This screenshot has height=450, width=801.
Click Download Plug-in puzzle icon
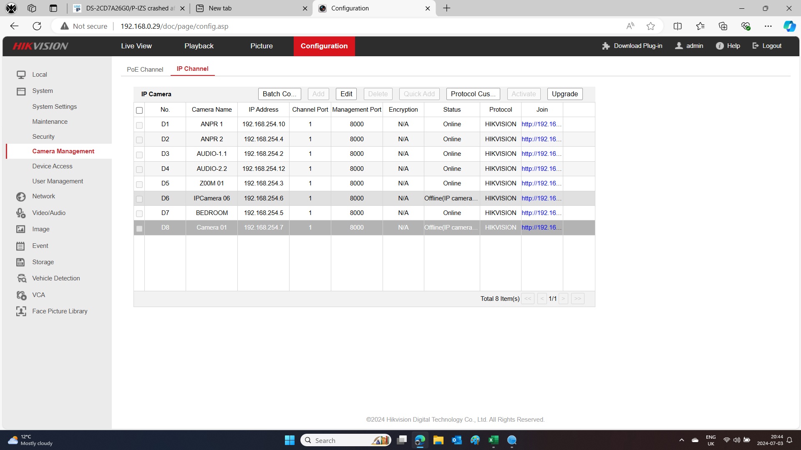pos(606,46)
